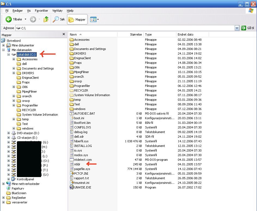Open the view mode dropdown button
The height and width of the screenshot is (211, 257).
(x=94, y=20)
